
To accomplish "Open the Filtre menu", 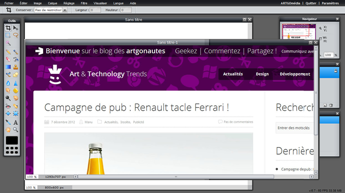I will [x=84, y=3].
